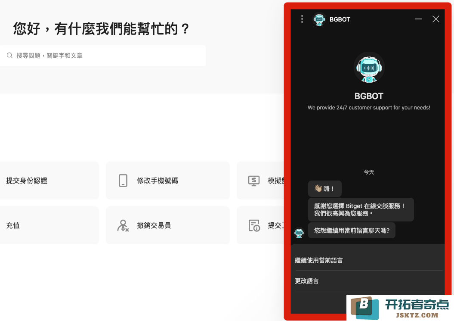Click the 今天 date label in chat
Viewport: 454px width, 321px height.
pyautogui.click(x=369, y=172)
